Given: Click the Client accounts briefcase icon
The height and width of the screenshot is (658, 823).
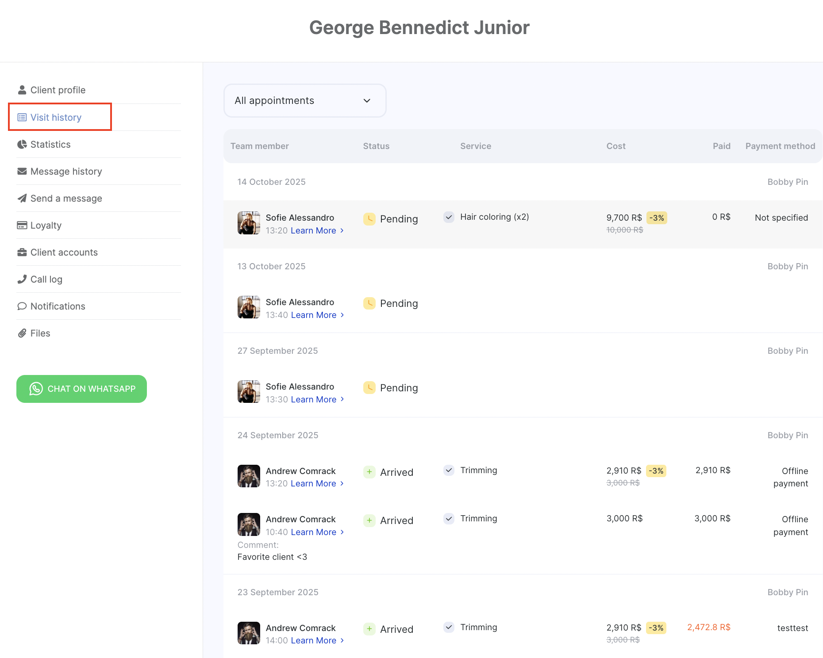Looking at the screenshot, I should [22, 252].
